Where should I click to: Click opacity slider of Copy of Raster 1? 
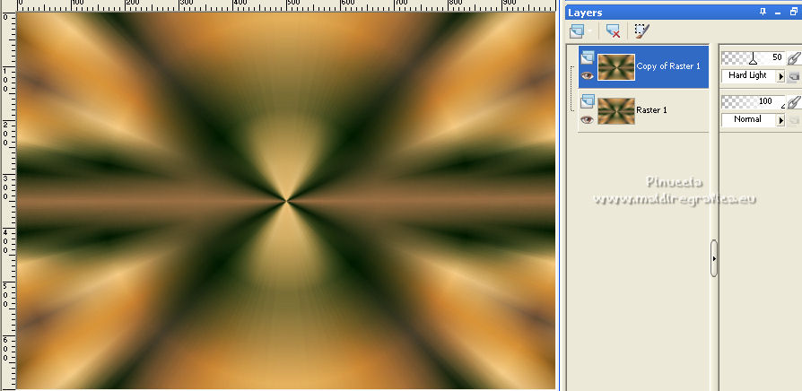coord(753,57)
